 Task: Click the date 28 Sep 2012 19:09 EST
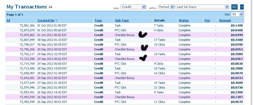pyautogui.click(x=52, y=68)
